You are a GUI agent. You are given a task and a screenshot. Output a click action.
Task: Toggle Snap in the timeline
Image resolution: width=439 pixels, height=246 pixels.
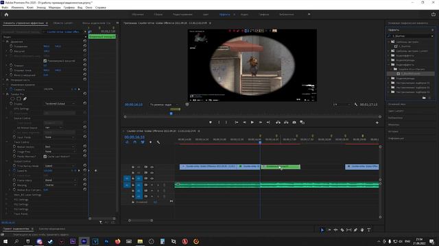(x=134, y=142)
